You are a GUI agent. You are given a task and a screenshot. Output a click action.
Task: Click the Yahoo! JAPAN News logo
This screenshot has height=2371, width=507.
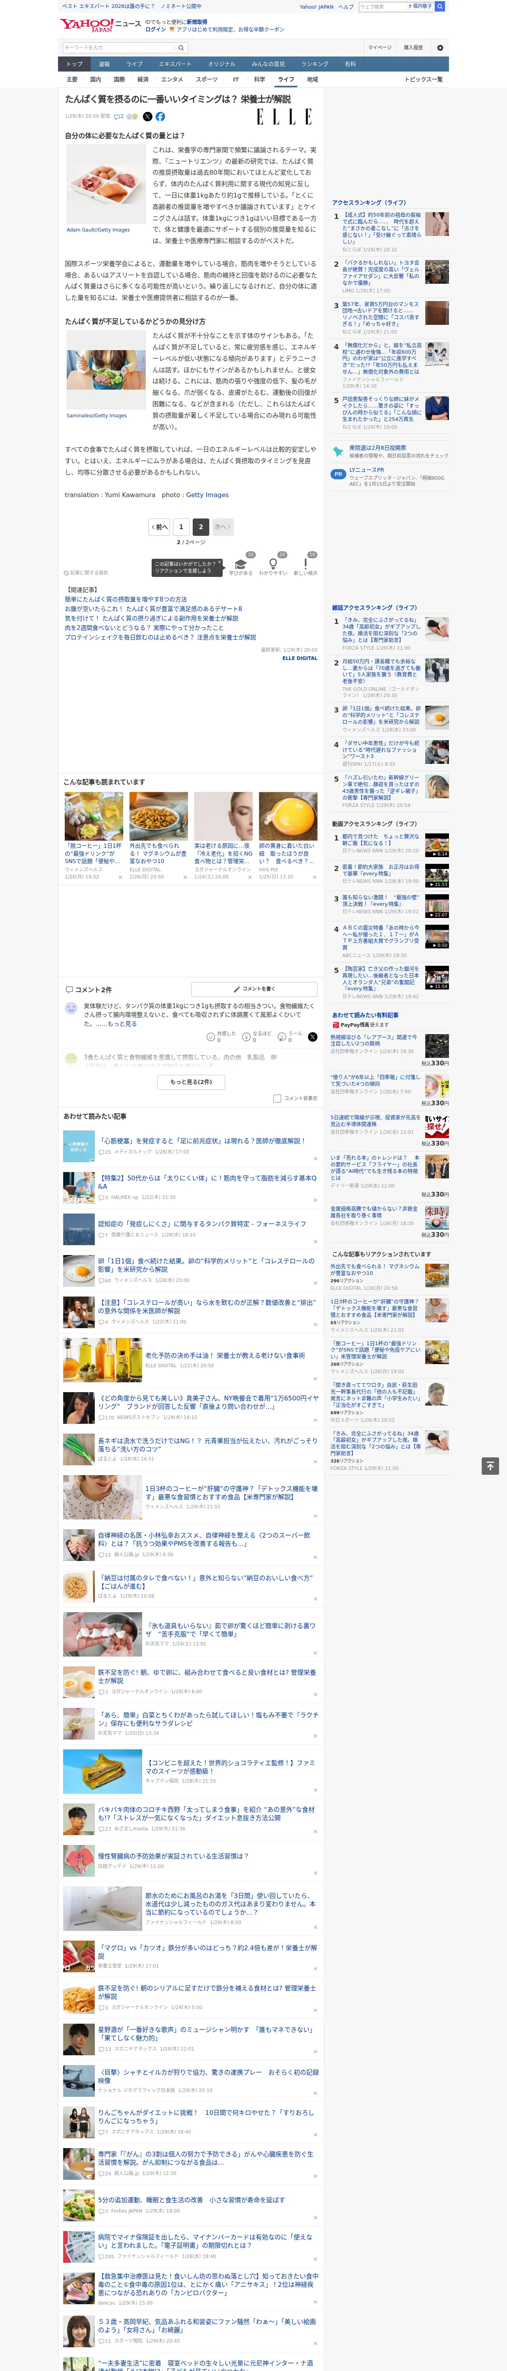[101, 25]
